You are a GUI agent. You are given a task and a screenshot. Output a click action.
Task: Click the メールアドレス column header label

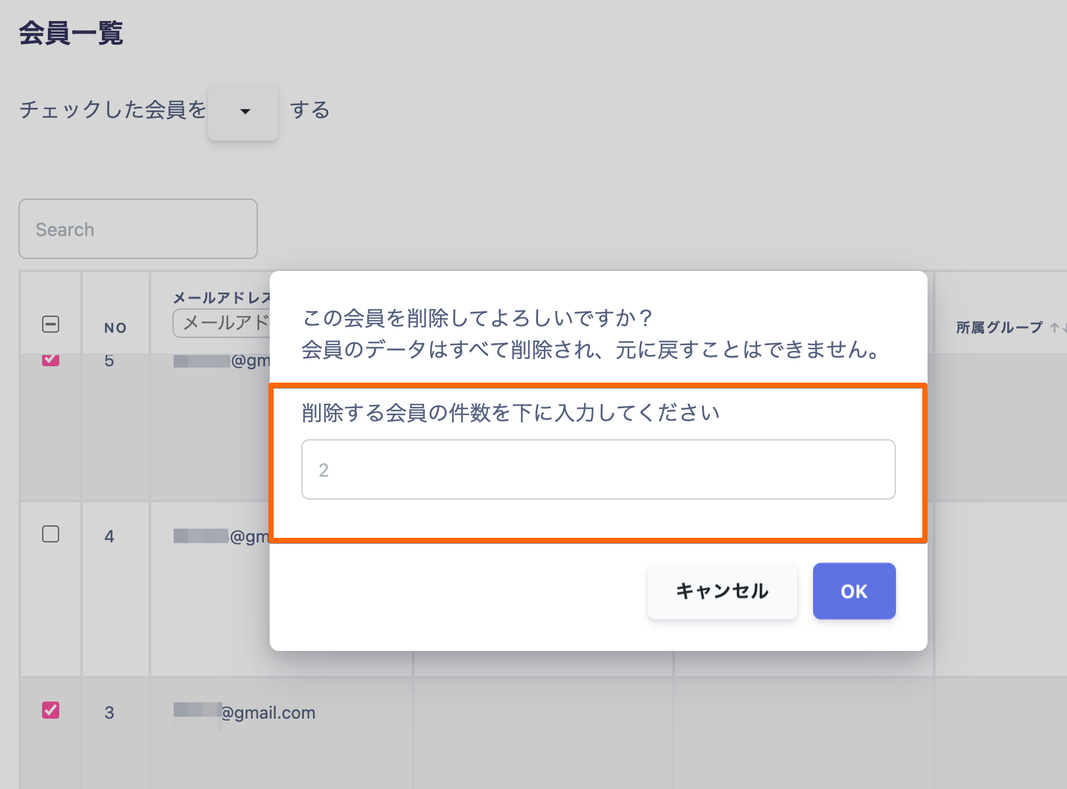(x=221, y=298)
